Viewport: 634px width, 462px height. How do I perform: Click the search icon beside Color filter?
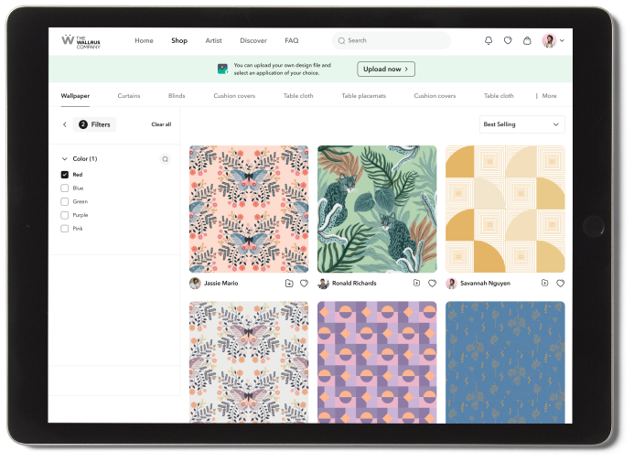tap(165, 159)
